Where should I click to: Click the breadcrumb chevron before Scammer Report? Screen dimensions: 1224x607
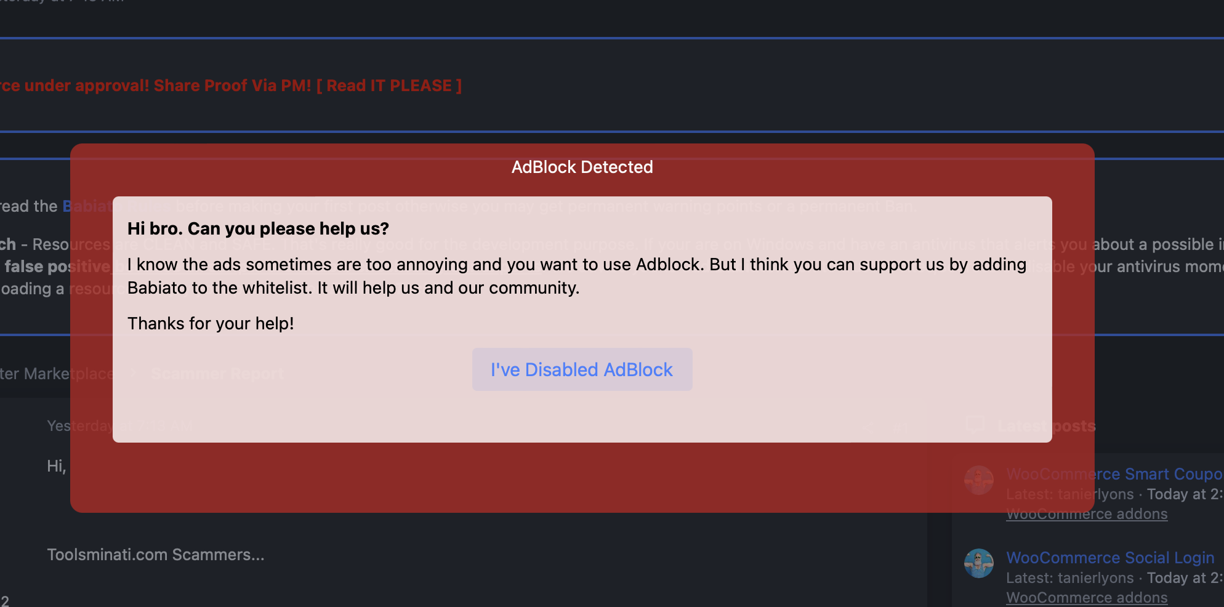pyautogui.click(x=132, y=373)
